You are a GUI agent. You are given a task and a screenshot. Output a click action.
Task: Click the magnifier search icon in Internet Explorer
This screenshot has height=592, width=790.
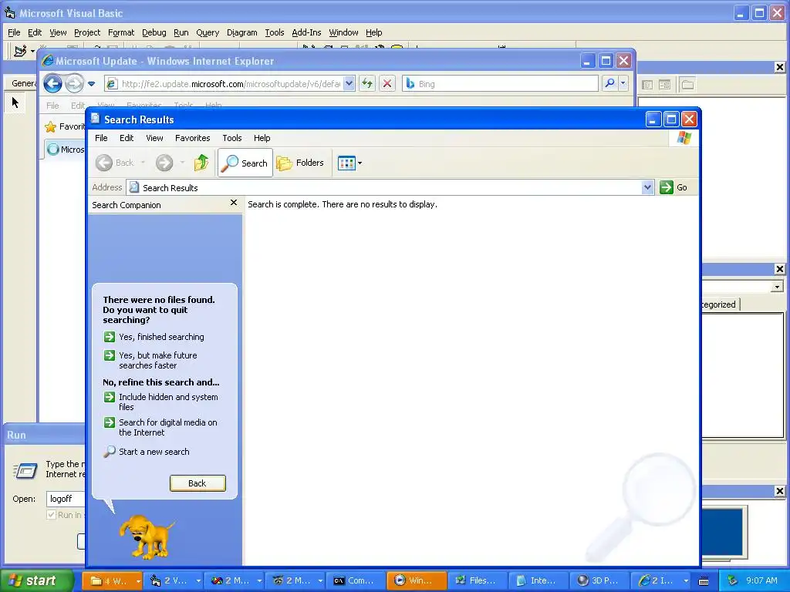(609, 83)
